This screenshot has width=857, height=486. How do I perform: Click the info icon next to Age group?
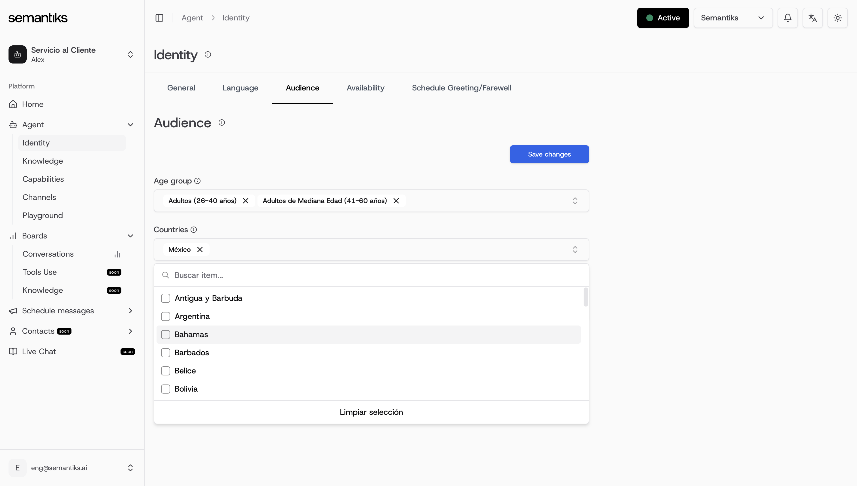click(x=197, y=181)
